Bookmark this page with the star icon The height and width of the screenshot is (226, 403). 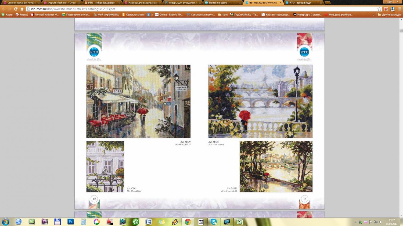click(379, 9)
